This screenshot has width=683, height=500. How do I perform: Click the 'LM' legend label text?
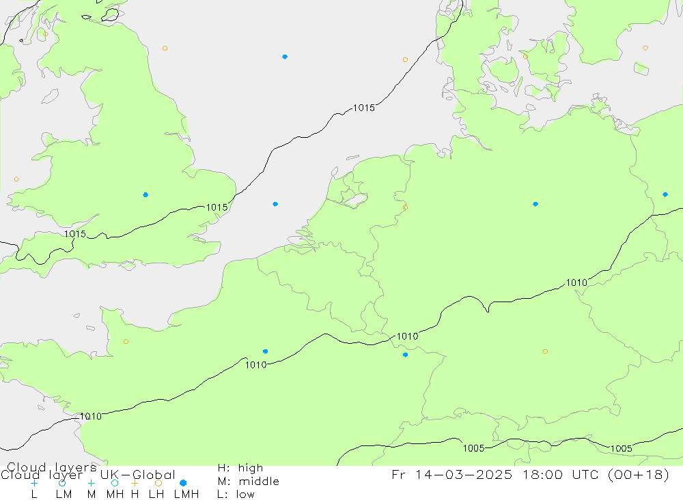tap(64, 495)
